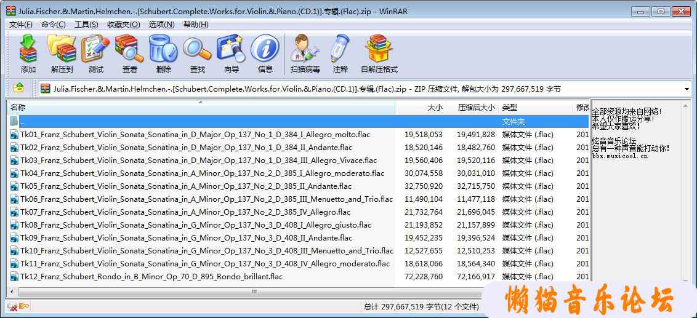Select Tk07 IV_Allegro file row
The width and height of the screenshot is (697, 318).
(298, 212)
